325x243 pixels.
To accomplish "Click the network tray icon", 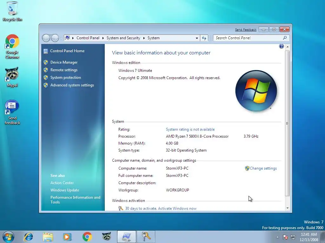I will pyautogui.click(x=293, y=237).
